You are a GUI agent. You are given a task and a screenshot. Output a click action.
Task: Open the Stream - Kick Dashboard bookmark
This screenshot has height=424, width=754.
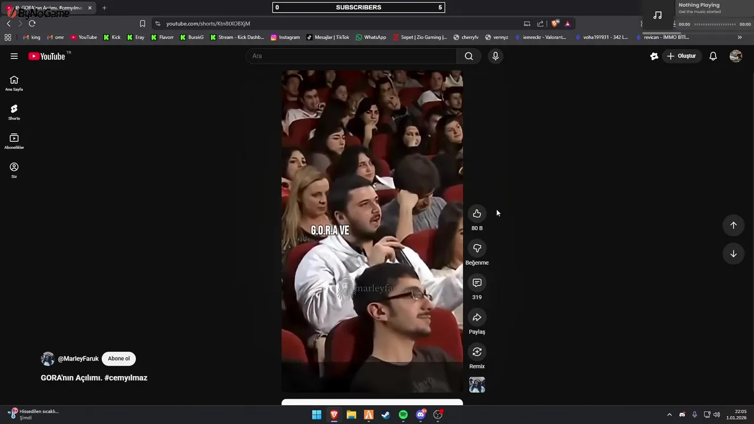(237, 37)
